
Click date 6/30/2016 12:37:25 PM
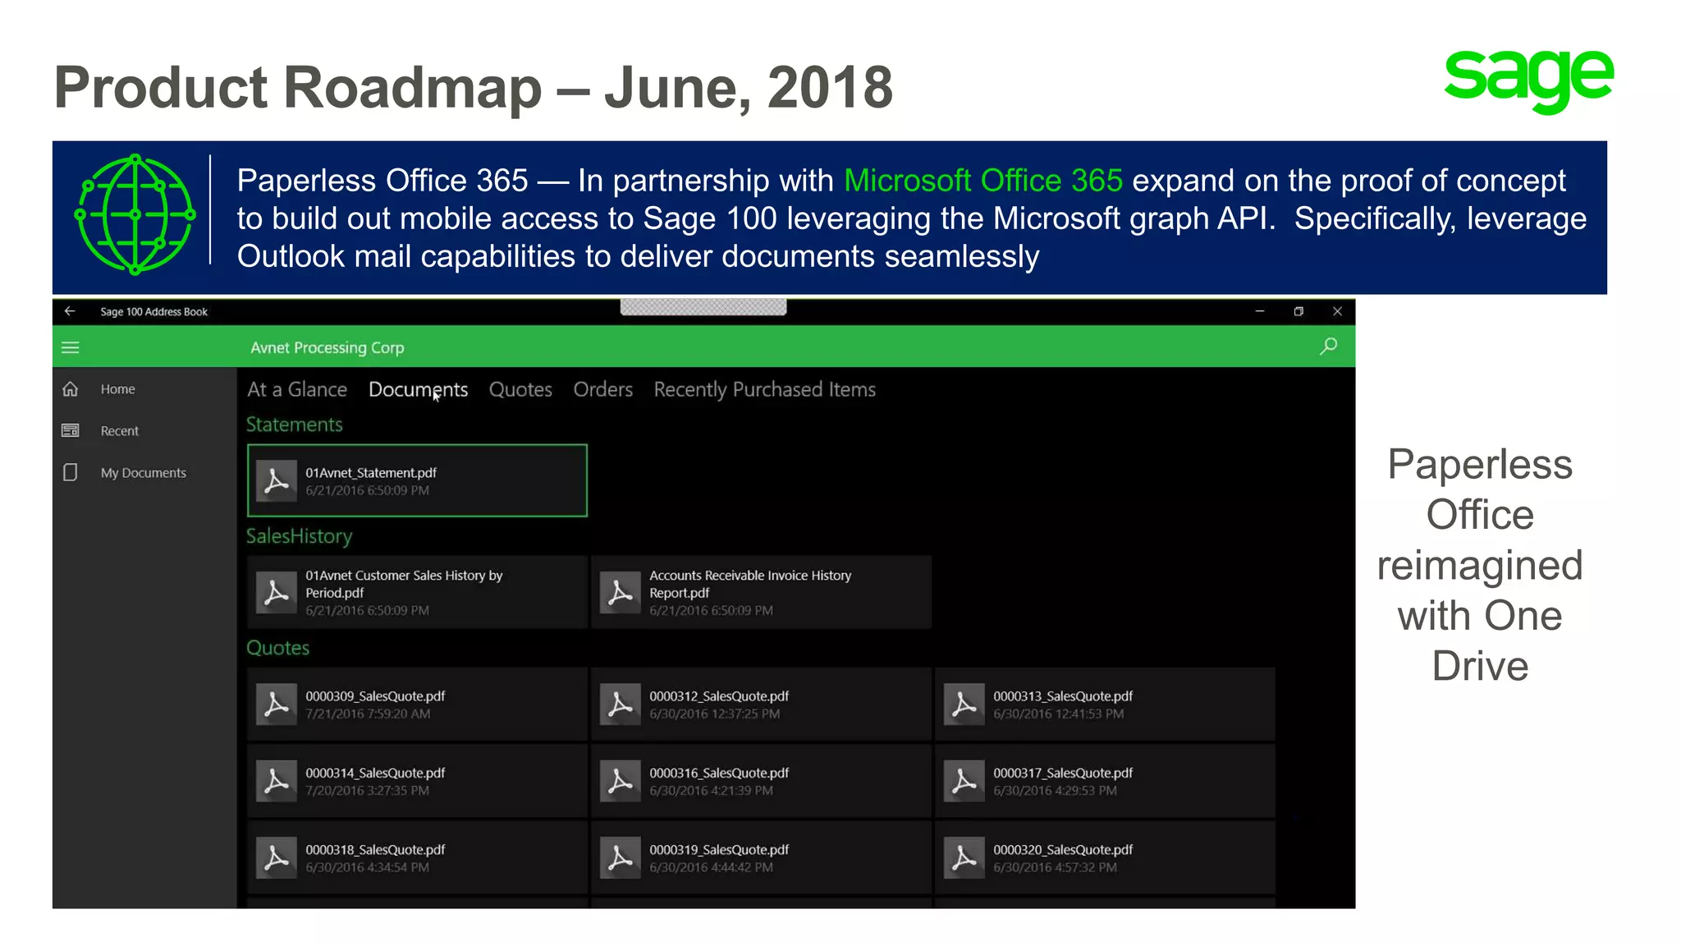(715, 714)
